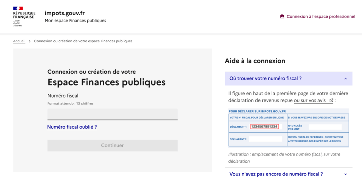This screenshot has width=362, height=180.
Task: Click the 'Mon espace Finances publiques' tagline
Action: [75, 21]
